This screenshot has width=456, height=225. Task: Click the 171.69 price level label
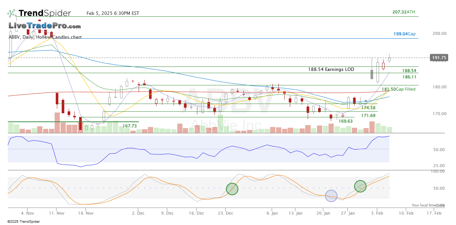(x=368, y=115)
